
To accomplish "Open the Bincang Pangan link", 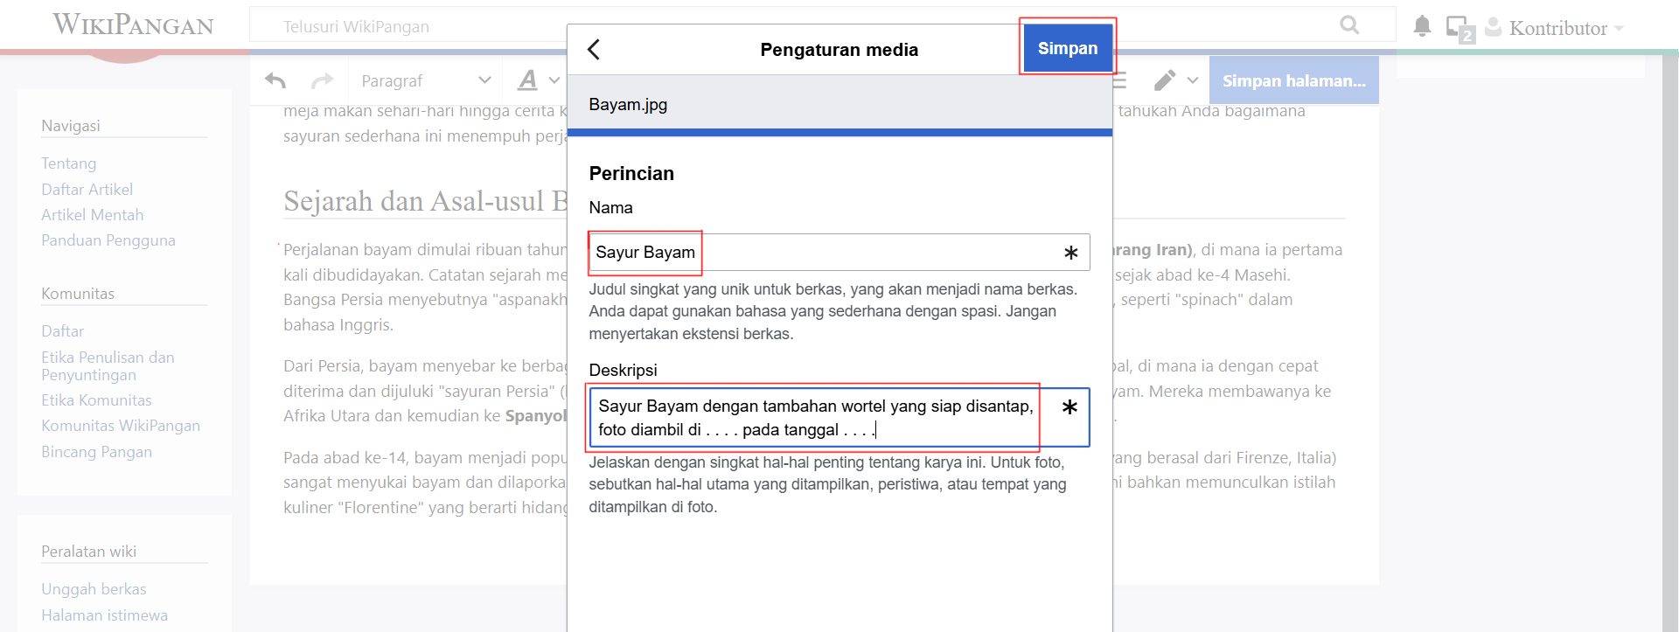I will coord(96,452).
